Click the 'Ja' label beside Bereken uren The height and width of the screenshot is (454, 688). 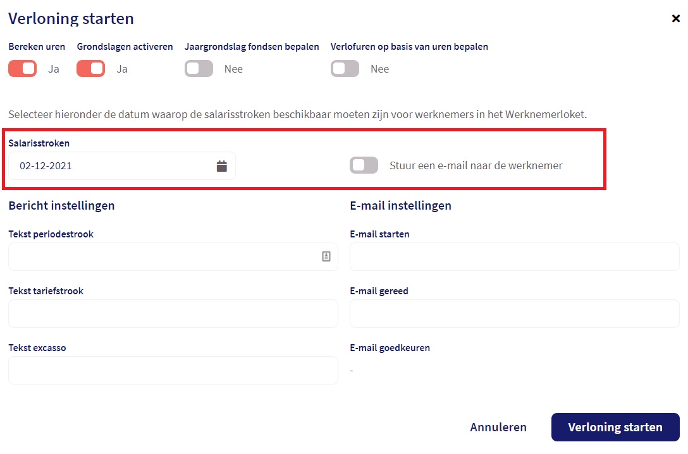tap(54, 69)
